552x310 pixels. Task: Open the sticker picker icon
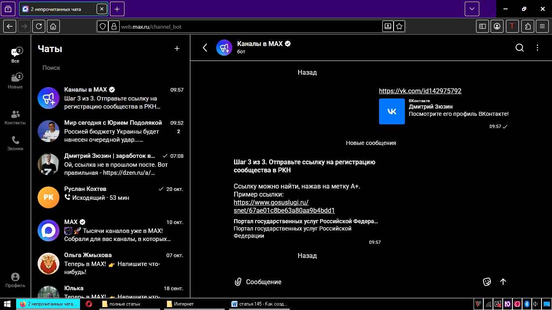[487, 282]
